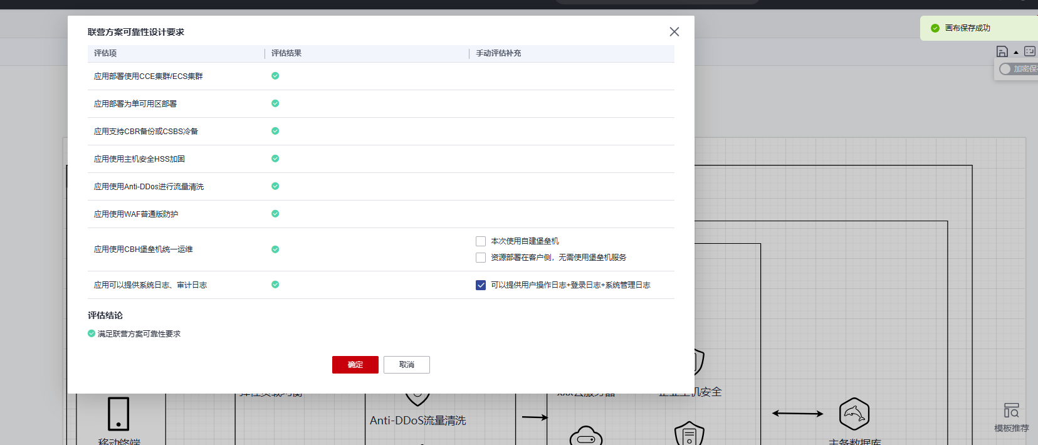Viewport: 1038px width, 445px height.
Task: Click the Anti-DDoS流量清洗 label on canvas
Action: click(418, 421)
